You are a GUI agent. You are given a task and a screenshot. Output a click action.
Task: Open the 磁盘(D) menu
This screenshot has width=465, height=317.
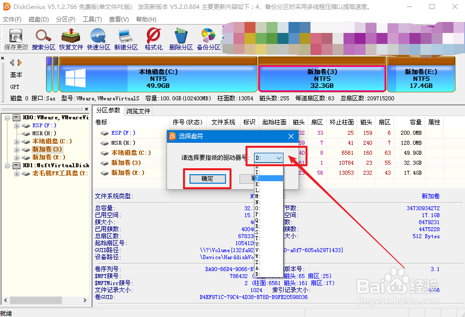38,19
